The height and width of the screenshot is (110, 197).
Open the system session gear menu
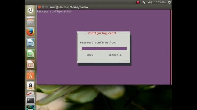(x=169, y=2)
